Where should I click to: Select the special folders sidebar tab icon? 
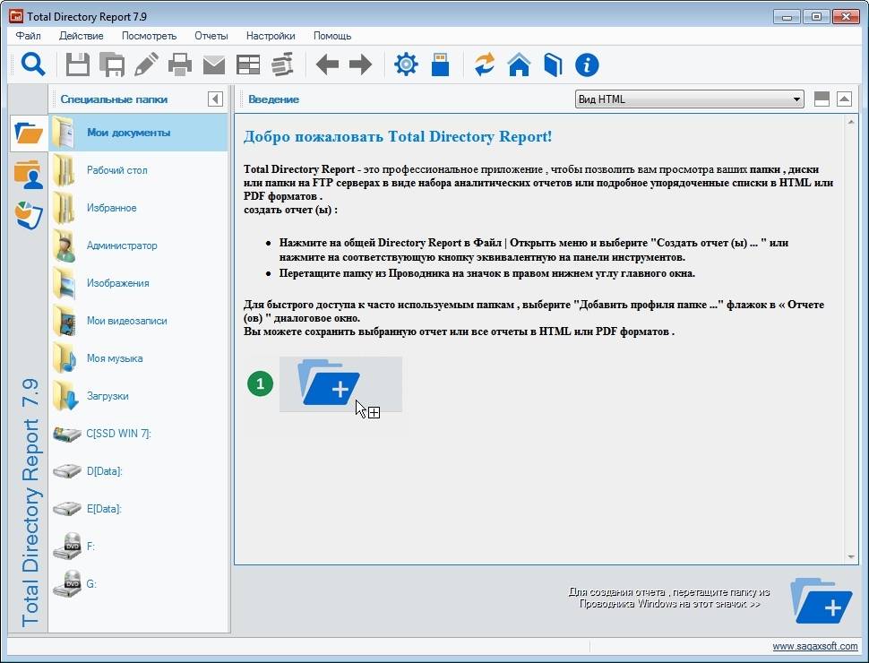coord(29,133)
